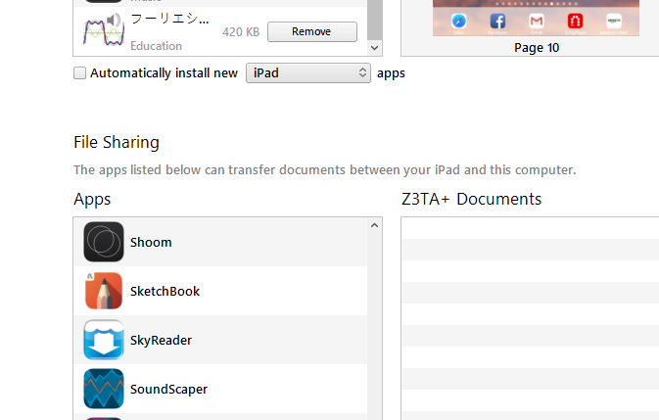Select the SkyReader app icon

click(104, 340)
